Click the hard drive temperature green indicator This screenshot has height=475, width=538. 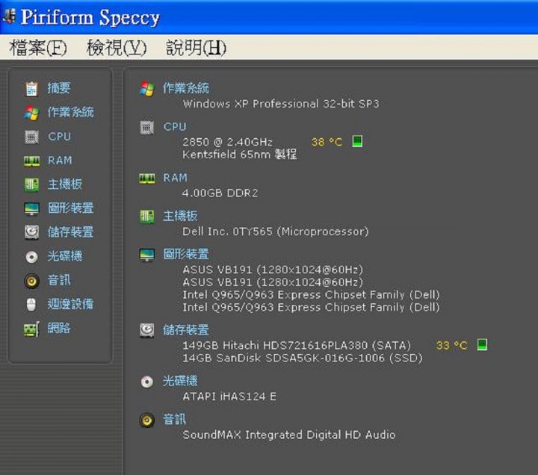(482, 344)
